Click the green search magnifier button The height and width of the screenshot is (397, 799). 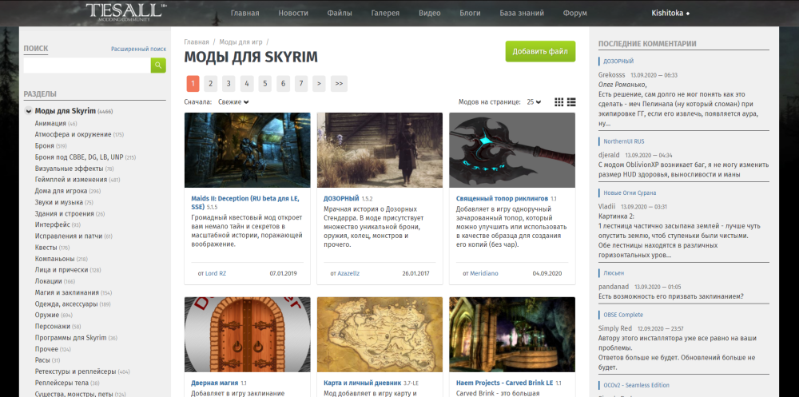coord(158,66)
